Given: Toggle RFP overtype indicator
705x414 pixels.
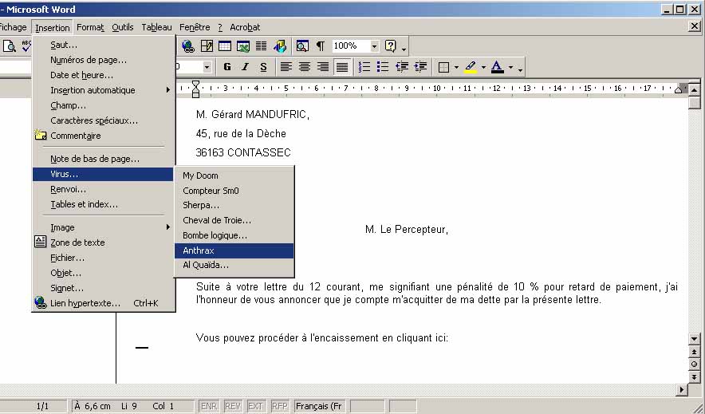Looking at the screenshot, I should (x=279, y=406).
